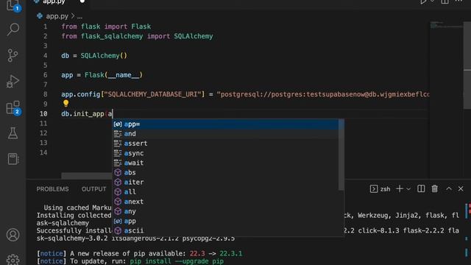Place cursor on 'db = SQLAlchemy()' line
Screen dimensions: 471x265
point(94,56)
